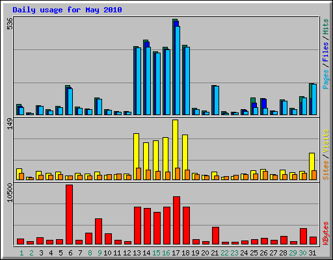Select the cyan Pages bar for day 13
The image size is (333, 260).
tap(139, 81)
